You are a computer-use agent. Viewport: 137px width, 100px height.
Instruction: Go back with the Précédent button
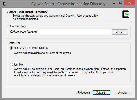tap(83, 92)
